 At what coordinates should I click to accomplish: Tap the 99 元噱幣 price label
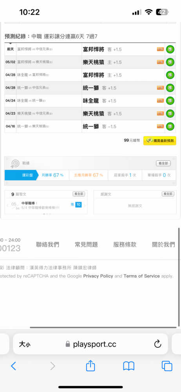click(x=132, y=140)
